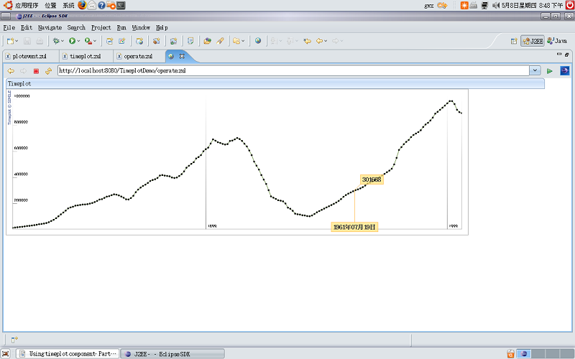Open the New wizard dropdown arrow
Image resolution: width=575 pixels, height=359 pixels.
click(x=17, y=41)
